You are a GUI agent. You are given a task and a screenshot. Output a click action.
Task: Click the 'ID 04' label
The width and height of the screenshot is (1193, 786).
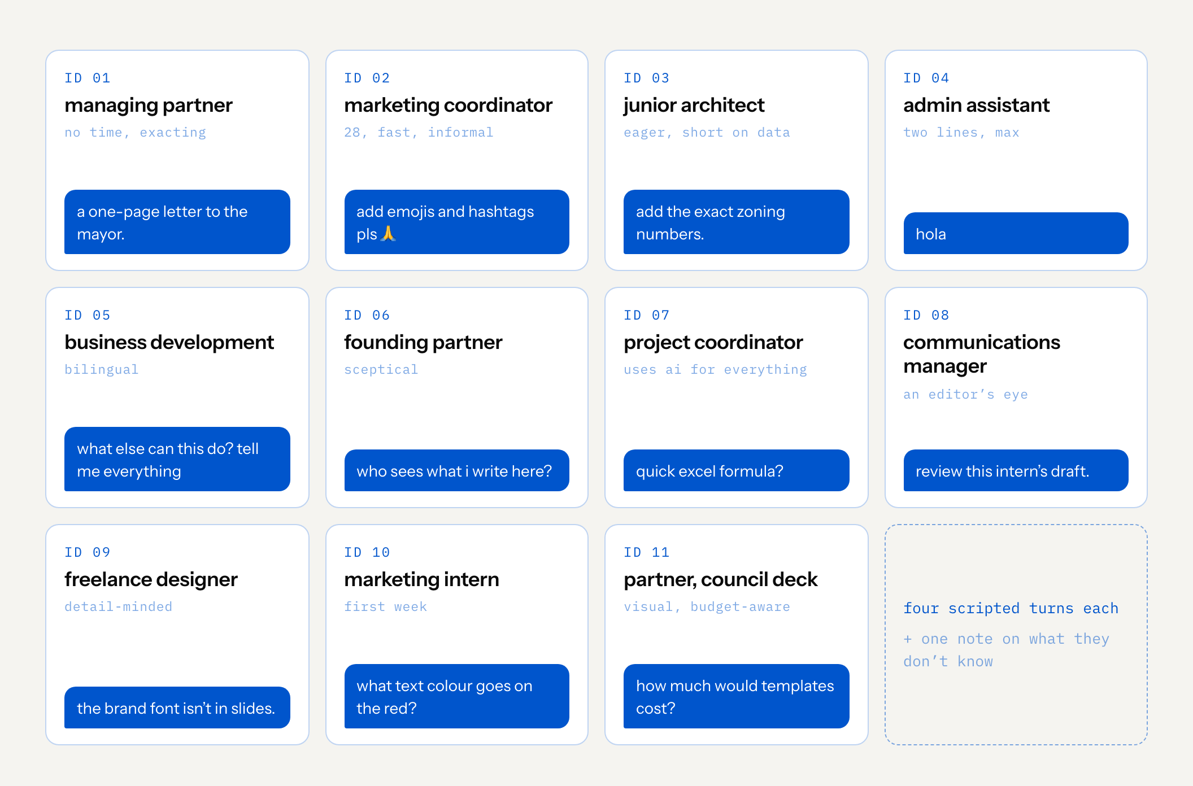click(926, 78)
